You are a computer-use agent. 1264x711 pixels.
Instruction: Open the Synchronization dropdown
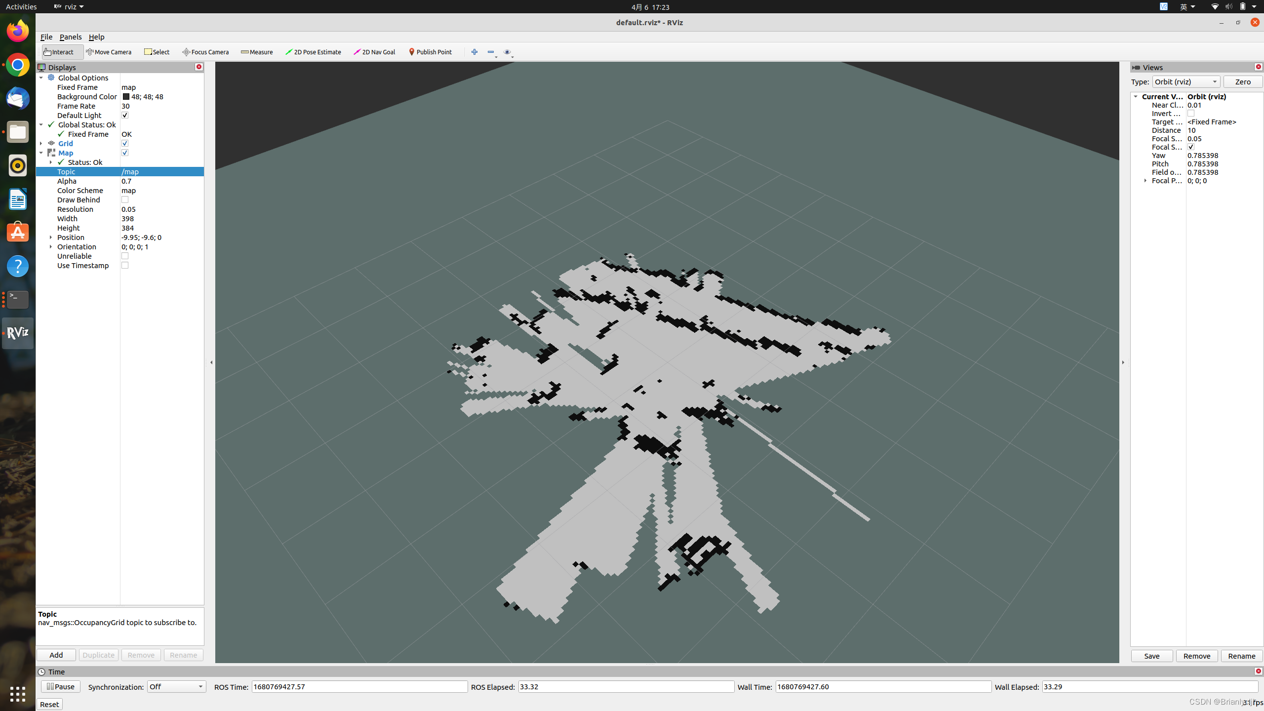176,687
